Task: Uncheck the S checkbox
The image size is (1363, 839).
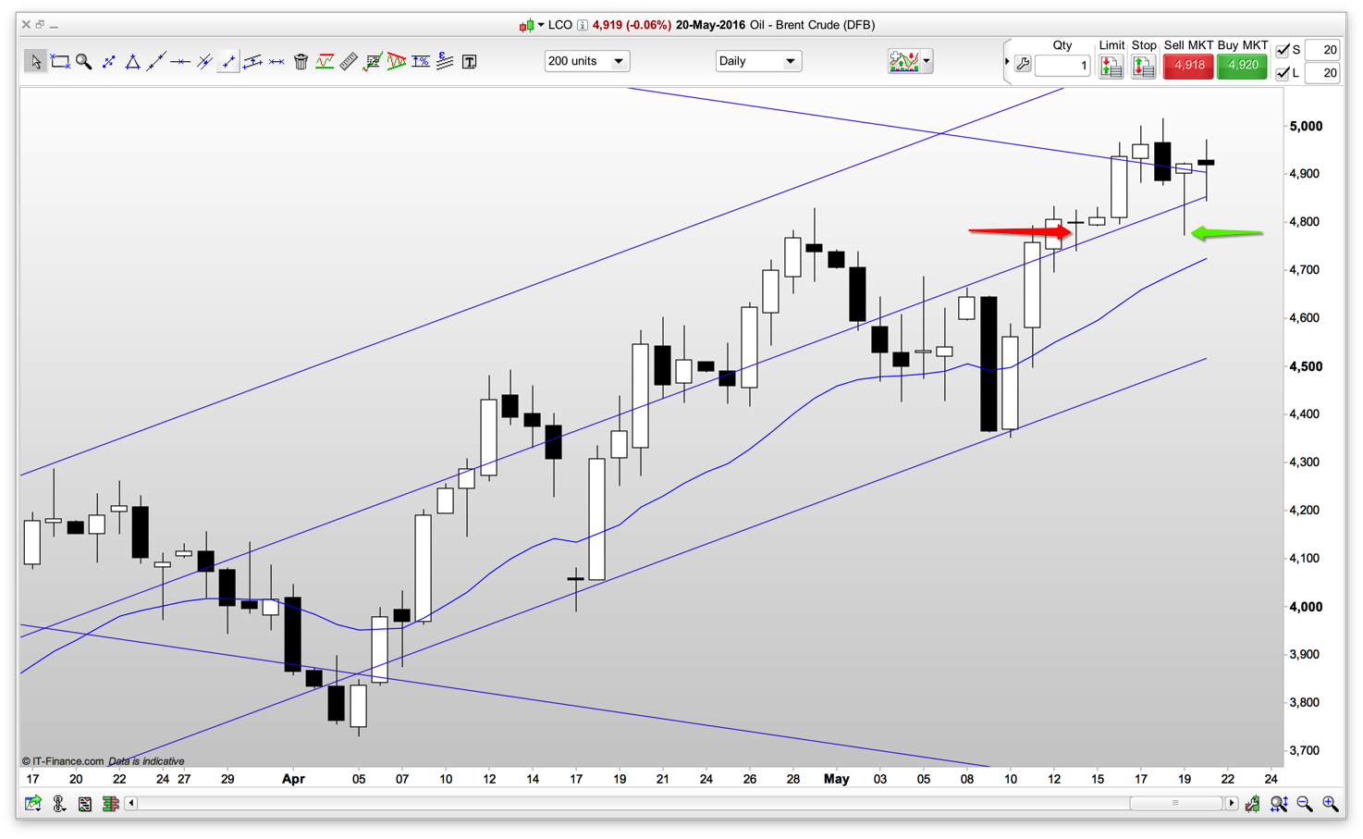Action: 1283,50
